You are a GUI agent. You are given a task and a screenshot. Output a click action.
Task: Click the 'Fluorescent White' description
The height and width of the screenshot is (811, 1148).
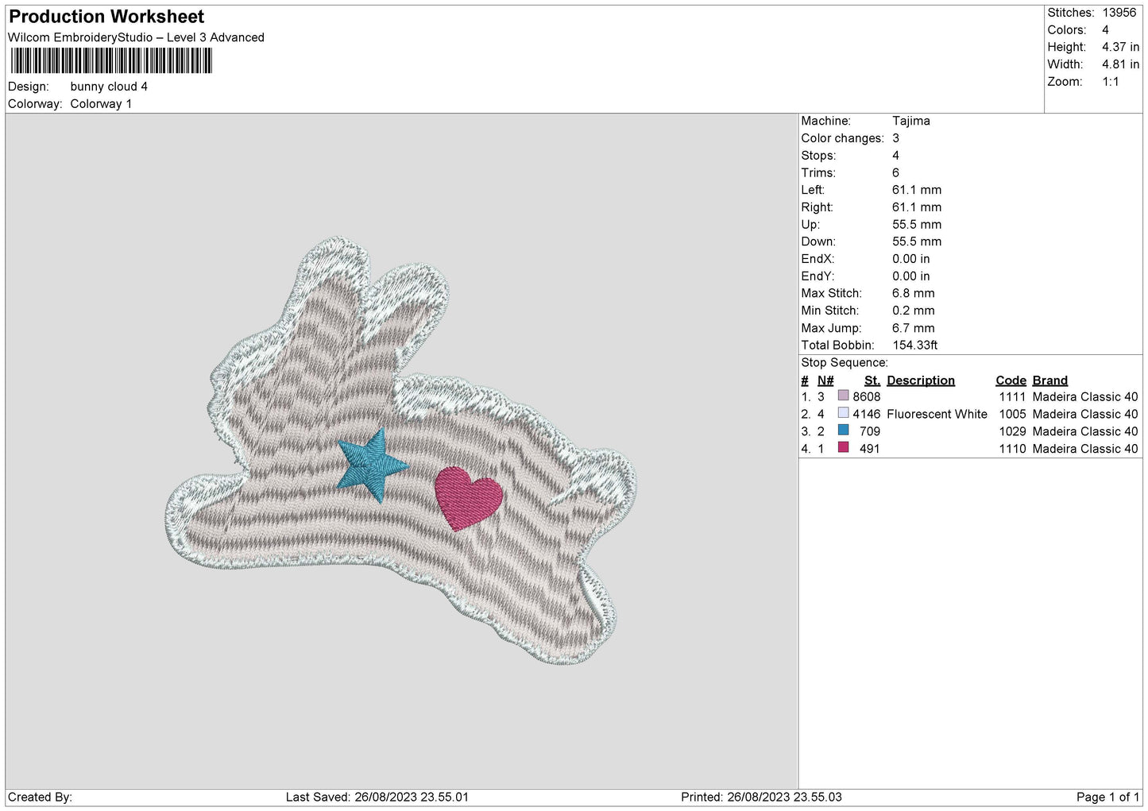[937, 415]
